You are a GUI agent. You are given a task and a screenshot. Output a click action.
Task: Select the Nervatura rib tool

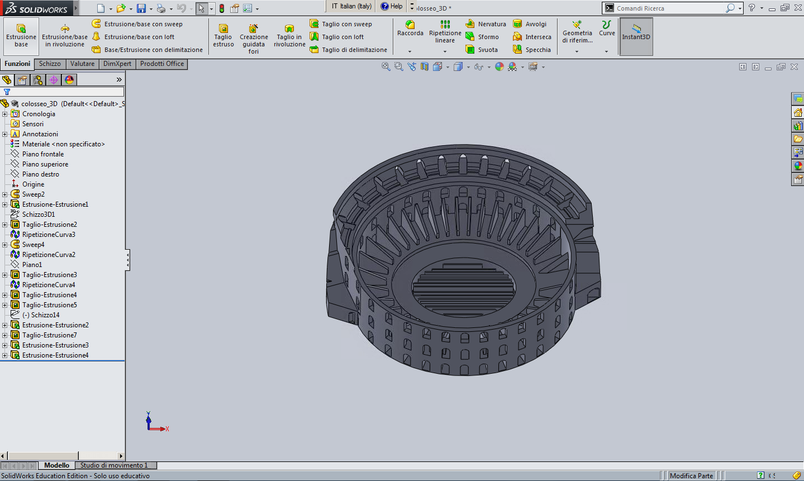tap(486, 24)
